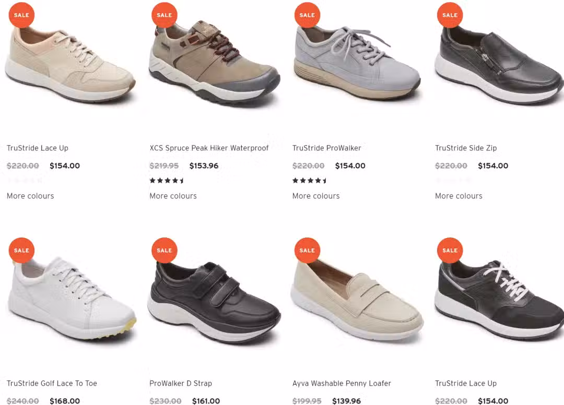View the beige Ayva Penny Loafer image
The width and height of the screenshot is (564, 405).
[x=357, y=300]
